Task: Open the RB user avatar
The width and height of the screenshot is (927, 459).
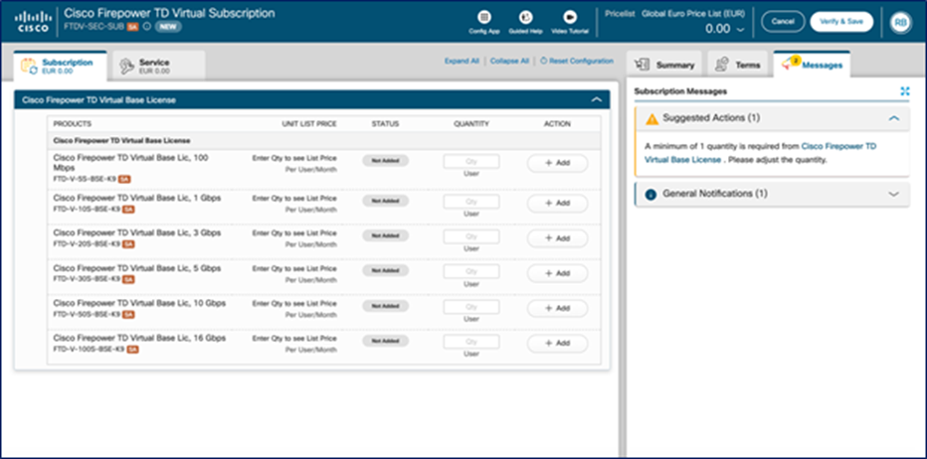Action: pyautogui.click(x=901, y=22)
